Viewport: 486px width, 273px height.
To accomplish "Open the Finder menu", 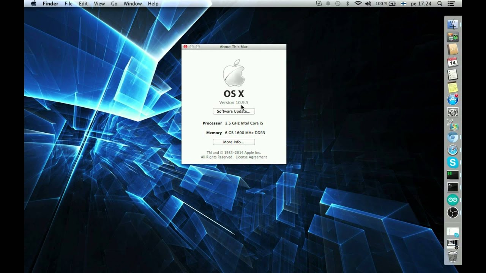I will pyautogui.click(x=50, y=3).
